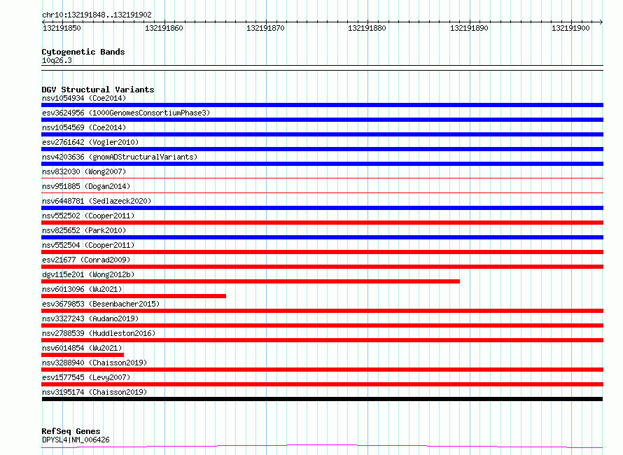Open variant nsv3195174 (Chaisson2019) label

tap(94, 392)
